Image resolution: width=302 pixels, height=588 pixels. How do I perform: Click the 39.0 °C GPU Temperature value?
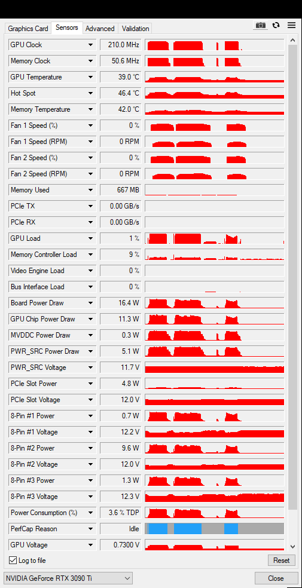[x=120, y=77]
